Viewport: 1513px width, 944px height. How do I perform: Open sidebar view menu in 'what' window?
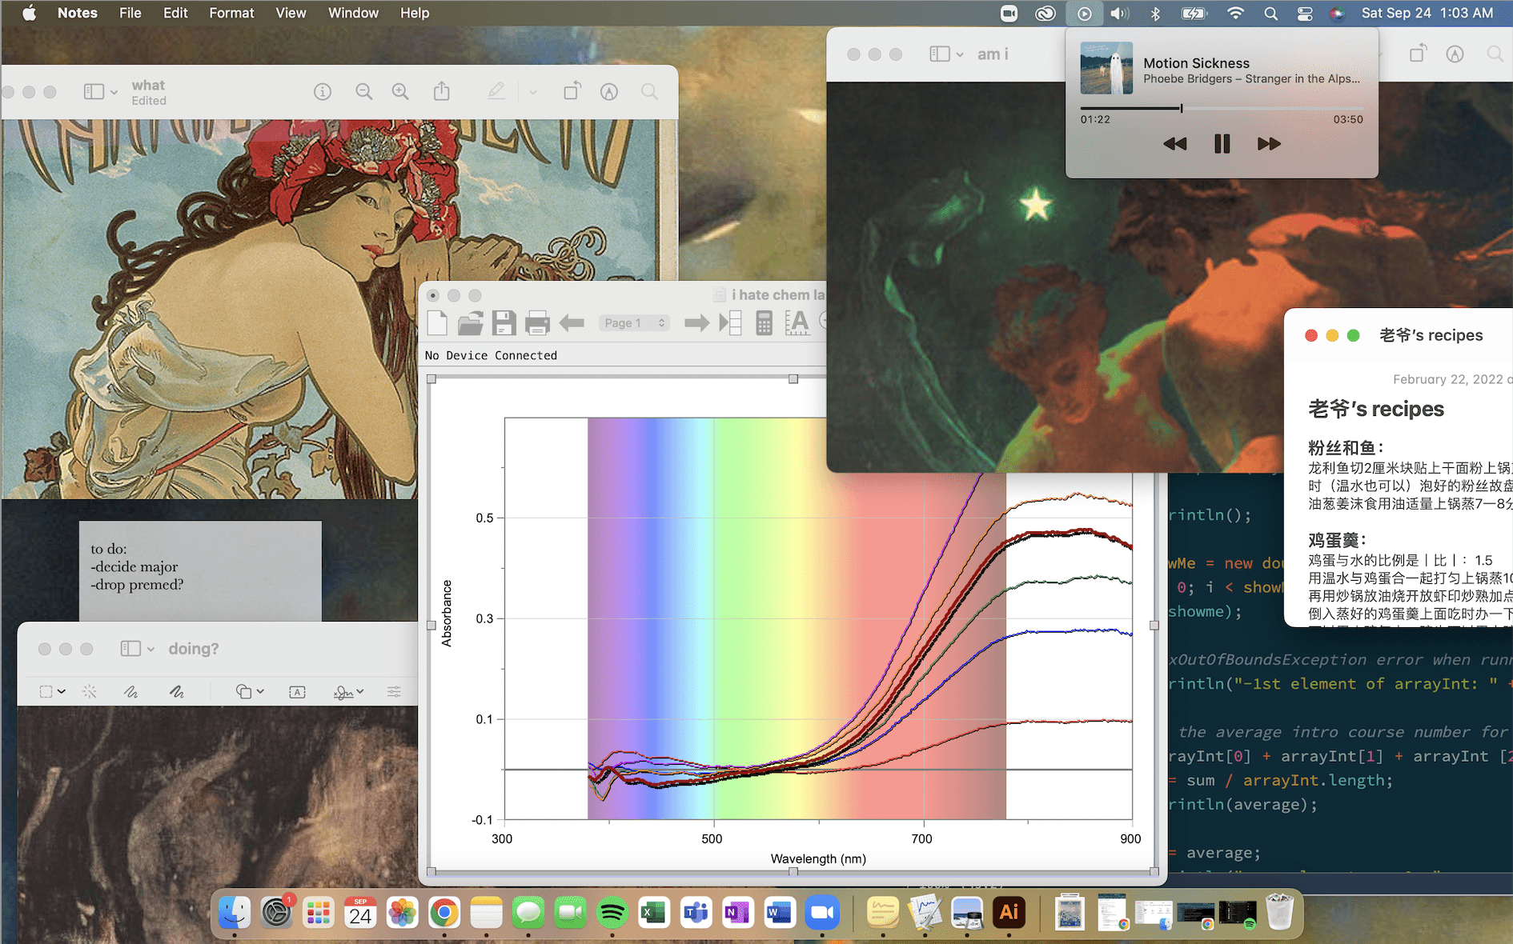click(x=101, y=92)
